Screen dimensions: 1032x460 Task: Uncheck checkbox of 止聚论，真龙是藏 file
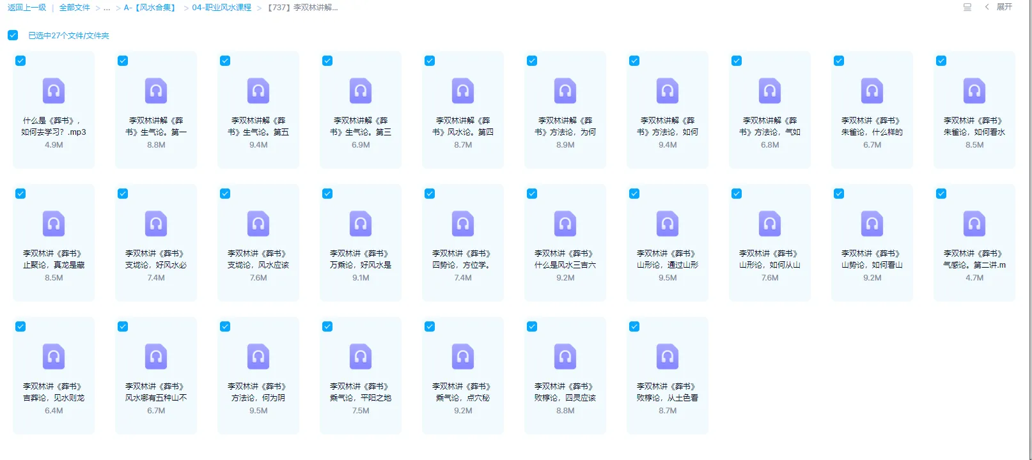click(x=20, y=194)
